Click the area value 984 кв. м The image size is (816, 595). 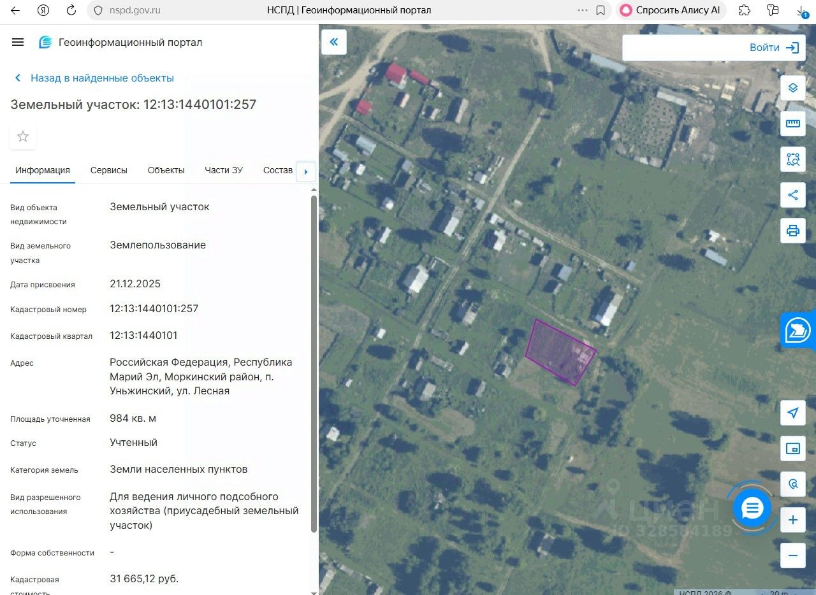click(133, 418)
